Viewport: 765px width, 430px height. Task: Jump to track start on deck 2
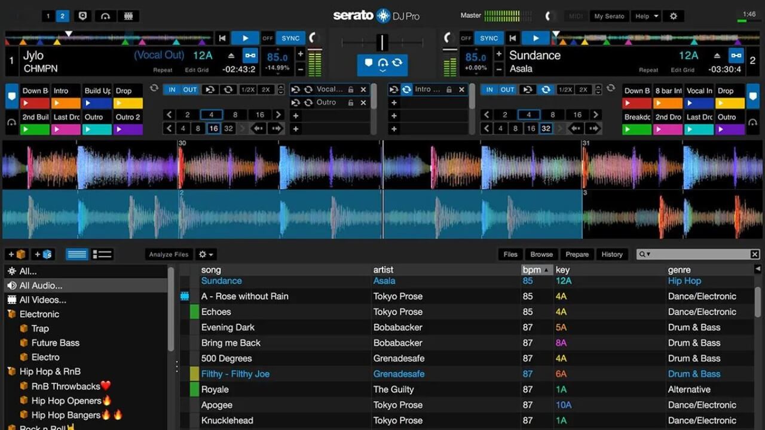click(x=512, y=38)
